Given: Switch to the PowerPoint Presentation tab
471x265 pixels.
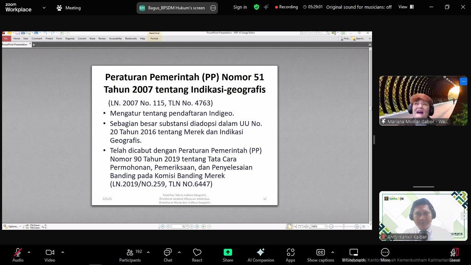Looking at the screenshot, I should [14, 45].
